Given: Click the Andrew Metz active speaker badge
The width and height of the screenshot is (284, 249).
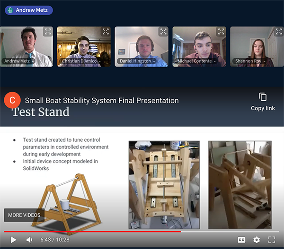Looking at the screenshot, I should 29,10.
